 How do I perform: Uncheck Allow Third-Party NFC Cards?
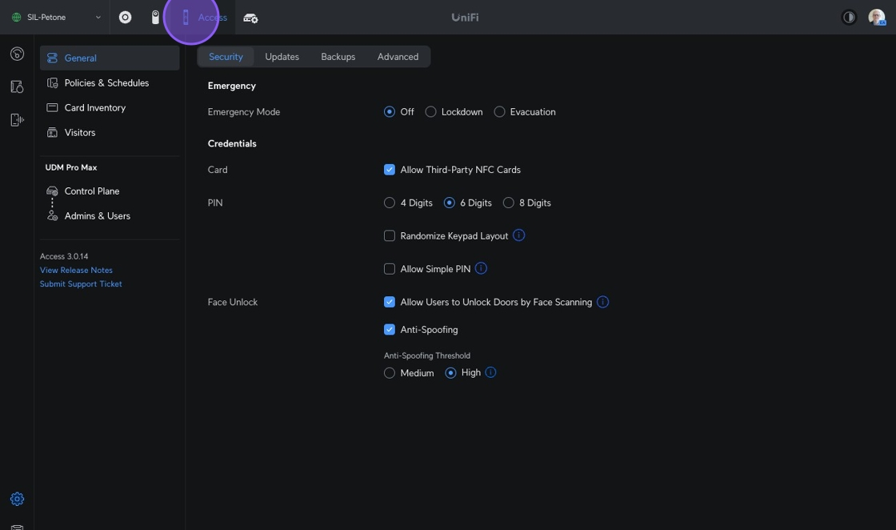pos(390,170)
